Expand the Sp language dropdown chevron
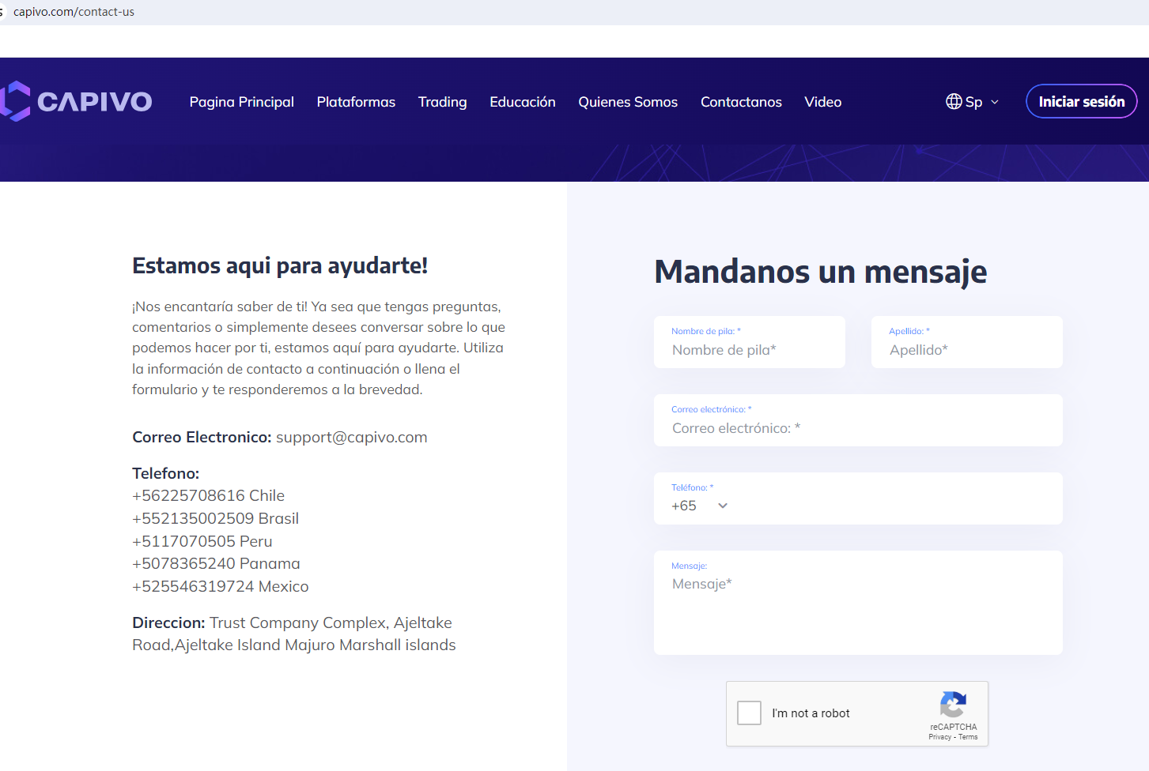This screenshot has width=1149, height=771. (995, 103)
